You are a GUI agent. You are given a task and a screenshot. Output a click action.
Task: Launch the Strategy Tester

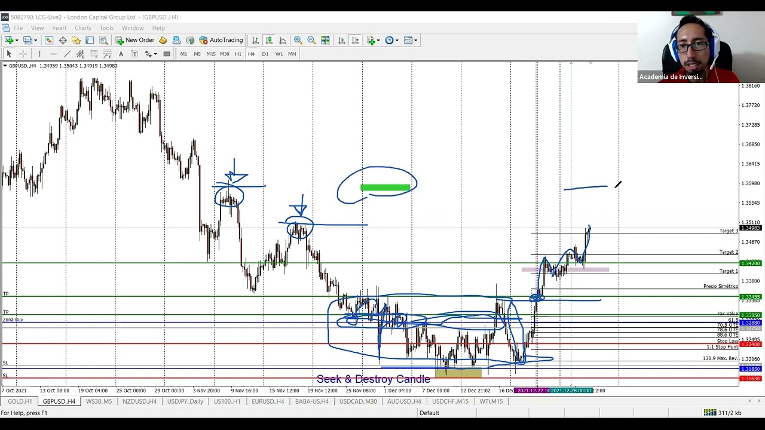(x=103, y=40)
